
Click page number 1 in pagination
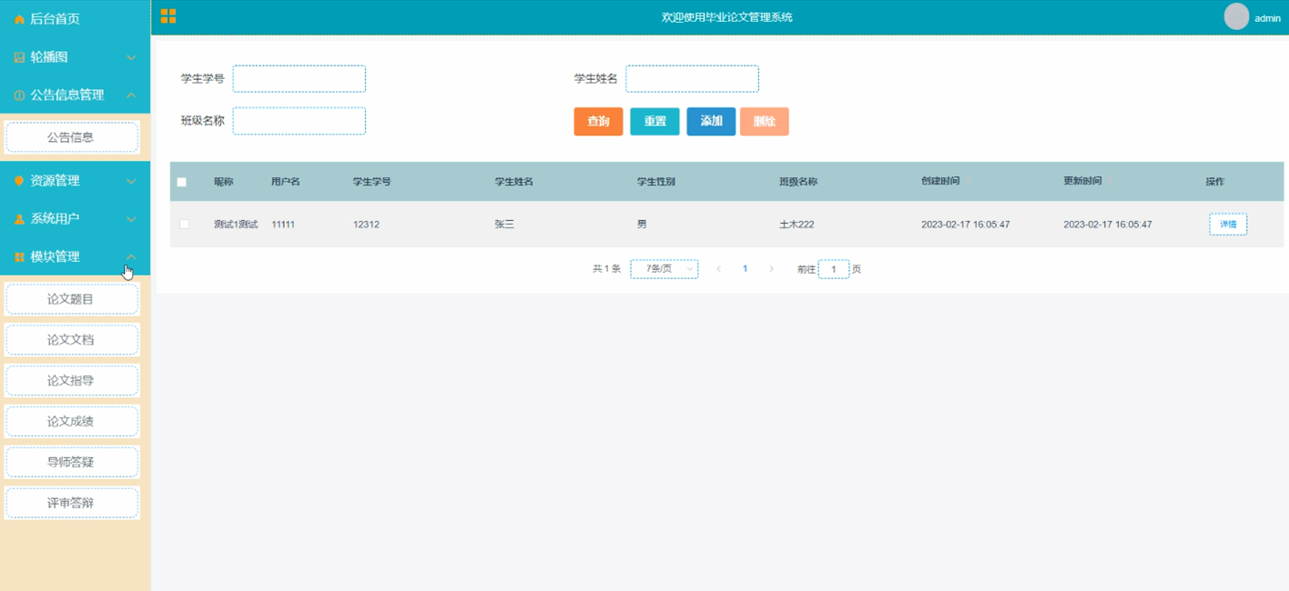point(745,269)
